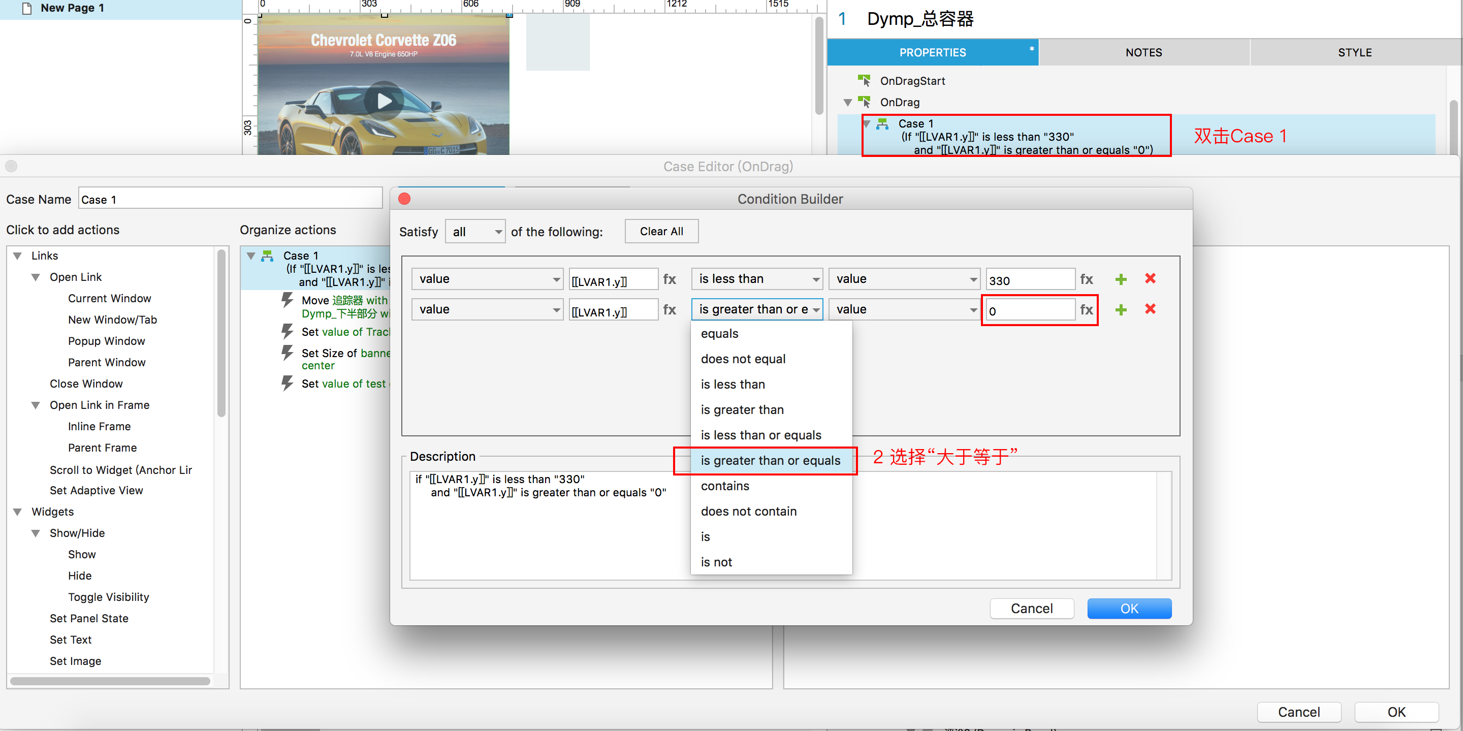This screenshot has width=1463, height=731.
Task: Click the OnDragStart event icon
Action: click(864, 80)
